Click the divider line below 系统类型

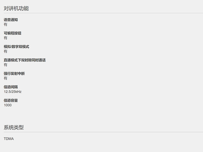101,132
